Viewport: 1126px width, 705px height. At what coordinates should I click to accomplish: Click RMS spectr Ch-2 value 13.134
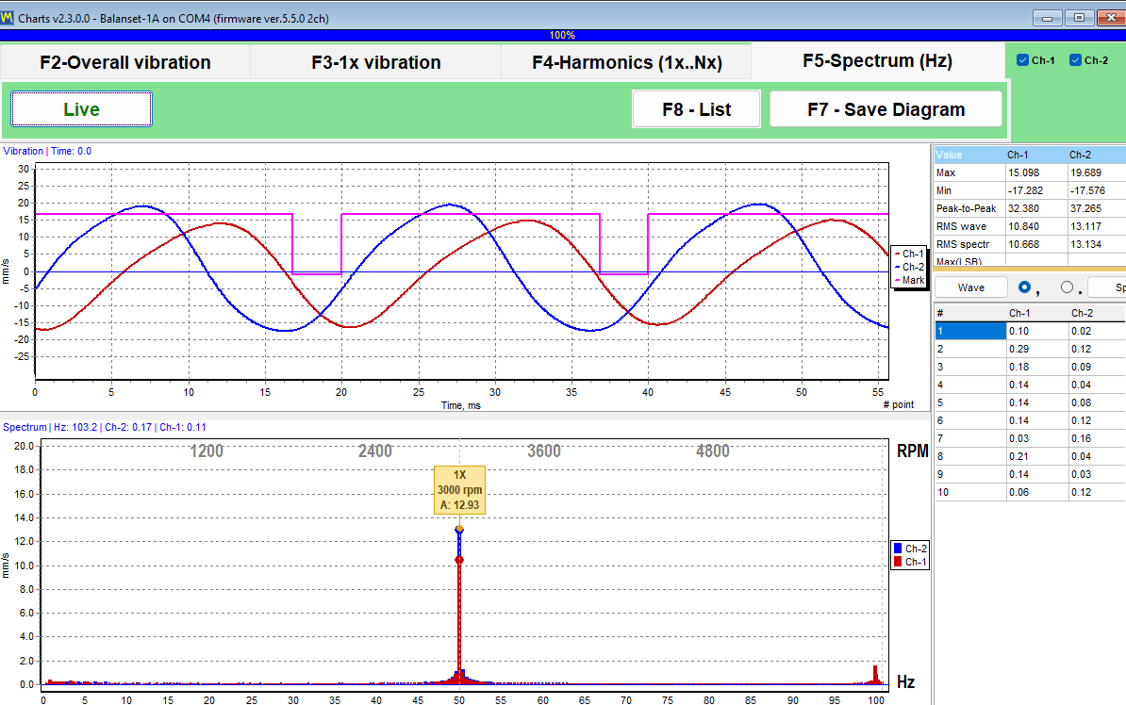coord(1085,244)
